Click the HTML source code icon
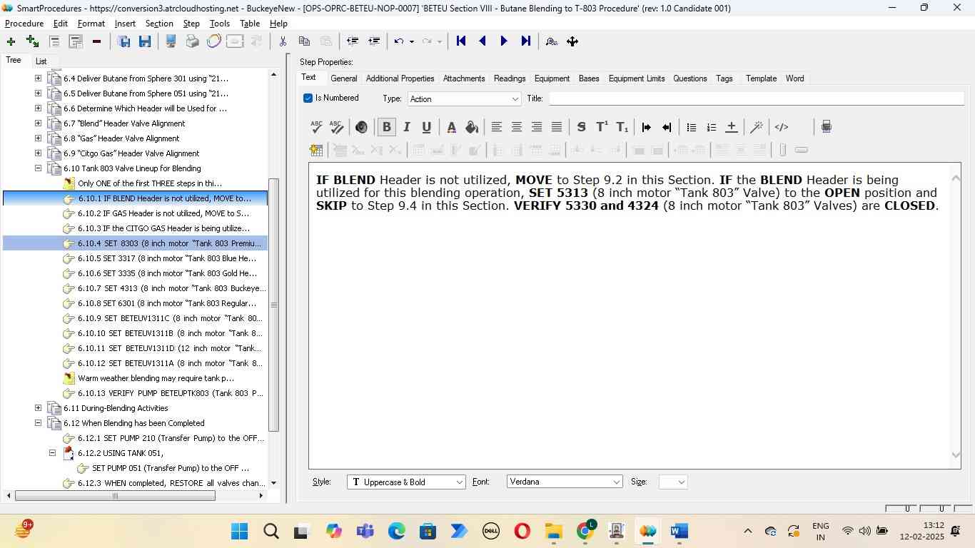The height and width of the screenshot is (548, 975). click(x=782, y=127)
